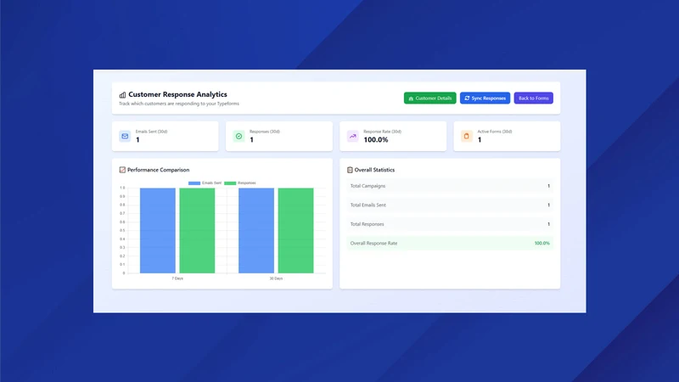Click the 'Total Emails Sent' statistics row
The width and height of the screenshot is (679, 382).
pos(450,205)
